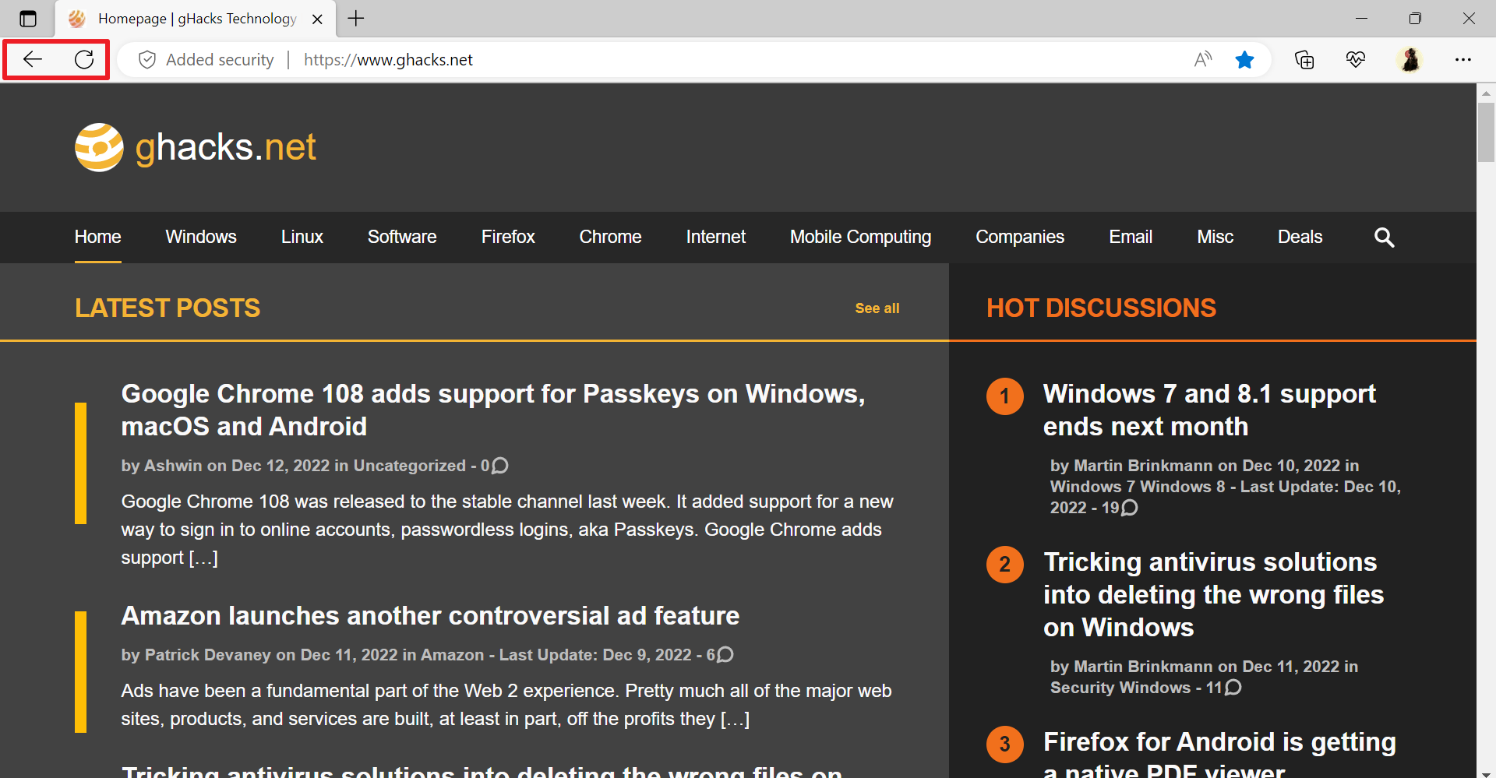Open the Amazon controversial ad feature article

pyautogui.click(x=429, y=615)
